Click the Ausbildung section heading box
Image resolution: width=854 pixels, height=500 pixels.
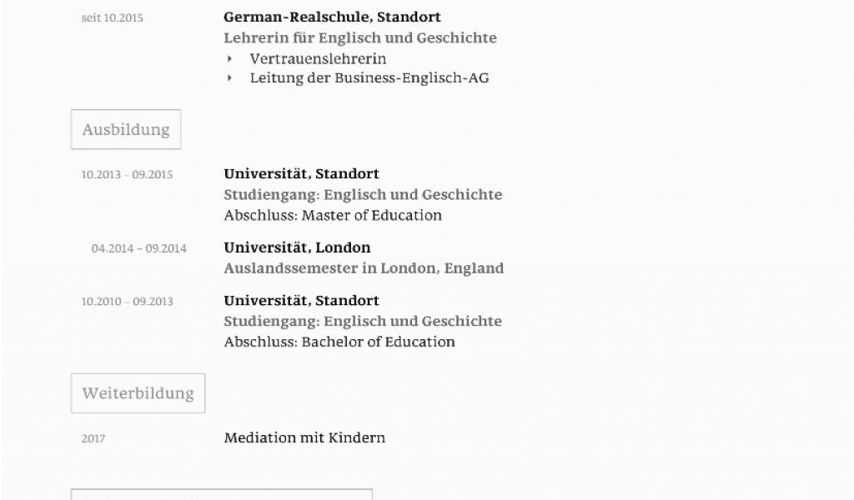[x=126, y=129]
